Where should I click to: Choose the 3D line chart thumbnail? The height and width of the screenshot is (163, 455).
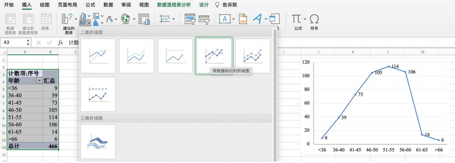tap(98, 142)
